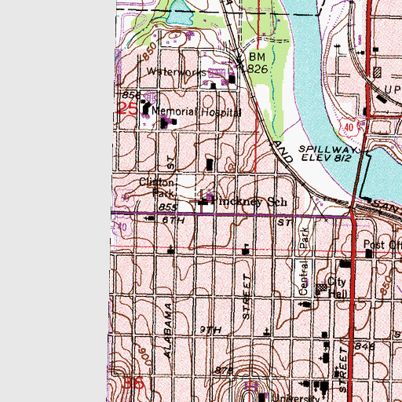
Task: Click the 9TH street label
Action: (210, 330)
